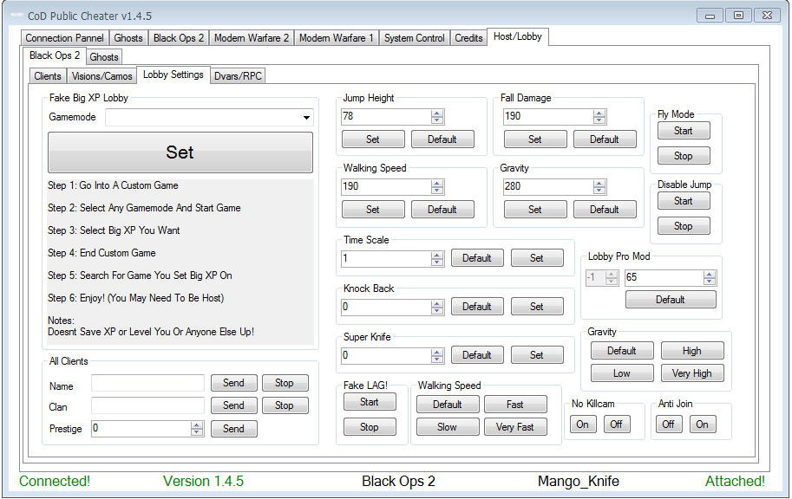Viewport: 792px width, 499px height.
Task: Send Prestige to all clients
Action: [x=234, y=429]
